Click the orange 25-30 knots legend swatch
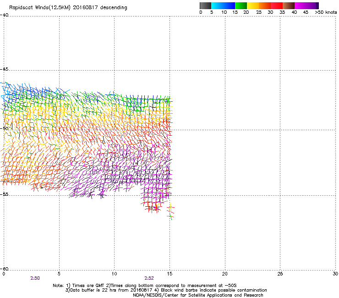This screenshot has width=339, height=298. [x=265, y=6]
